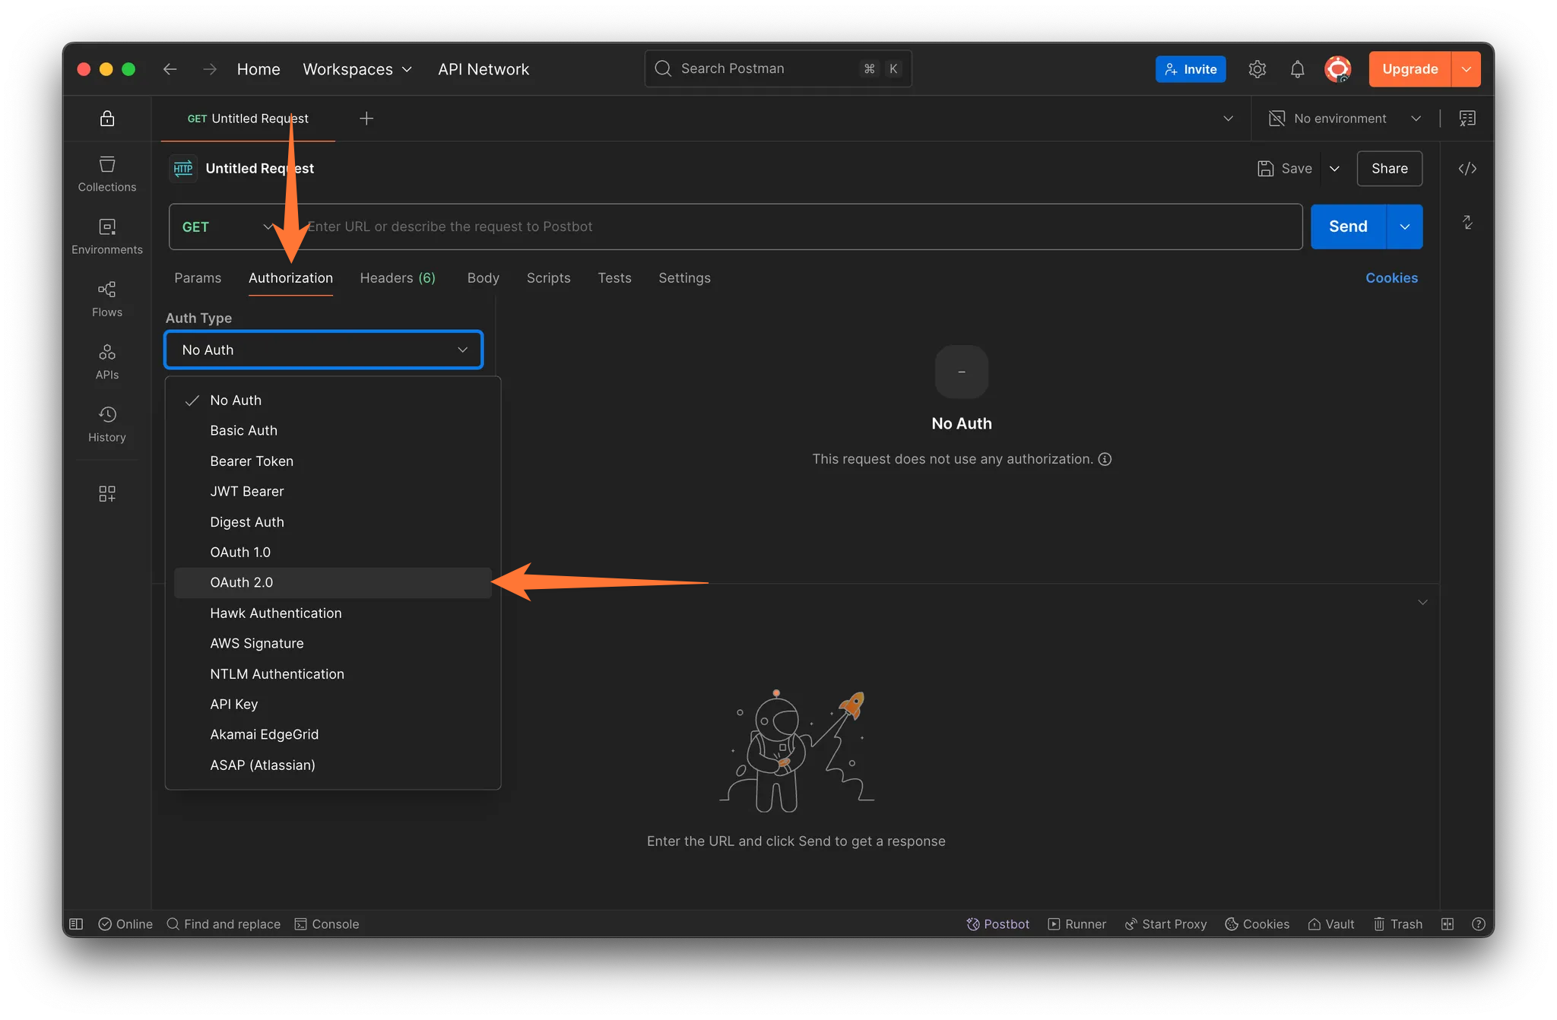
Task: Open the notifications bell
Action: coord(1298,69)
